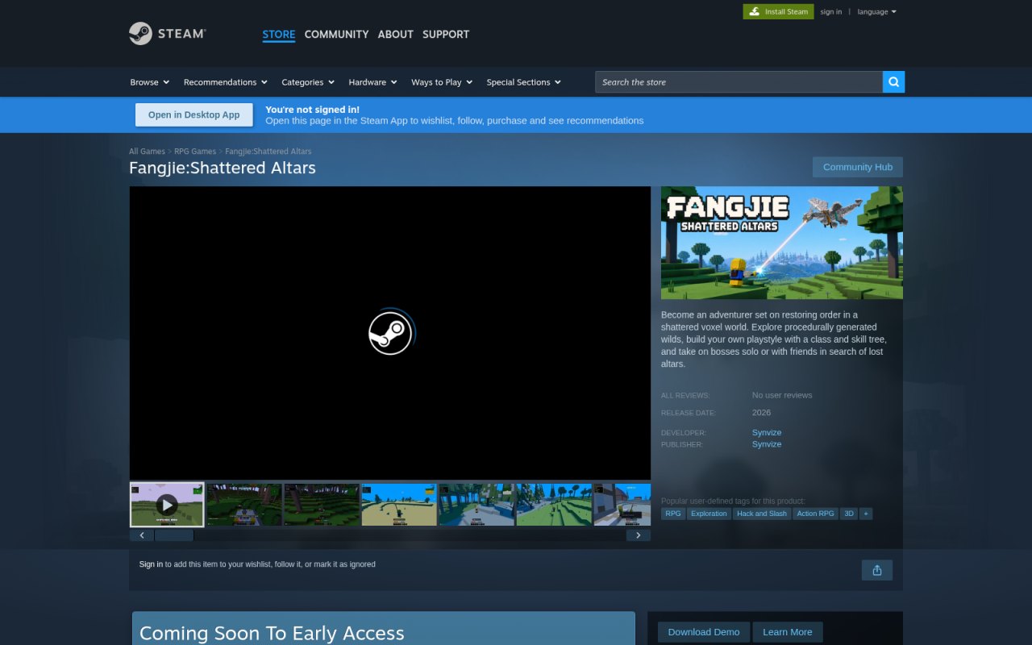Open the Community Hub
Viewport: 1032px width, 645px height.
(x=858, y=167)
